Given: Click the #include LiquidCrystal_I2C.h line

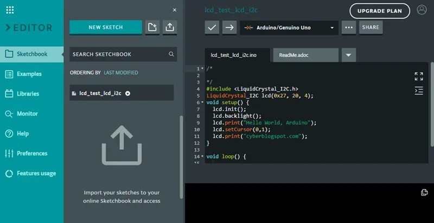Looking at the screenshot, I should (252, 89).
